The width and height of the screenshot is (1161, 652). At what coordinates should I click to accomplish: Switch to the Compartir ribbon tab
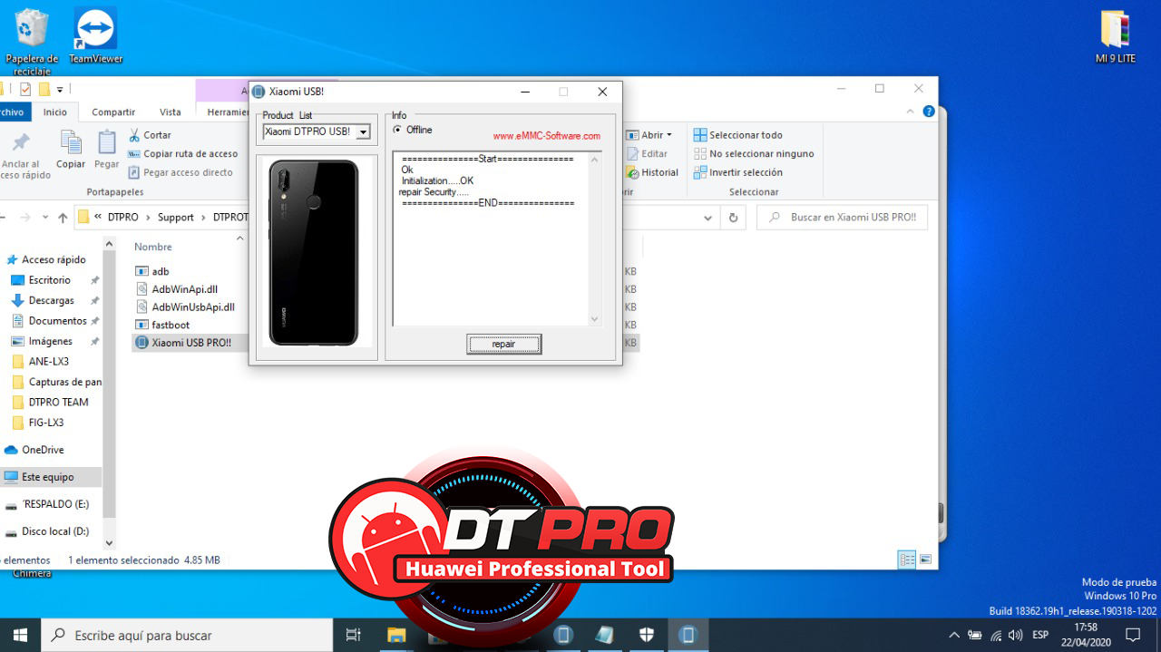coord(113,112)
